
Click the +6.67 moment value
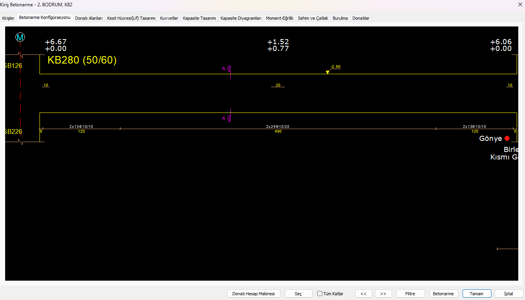coord(56,42)
